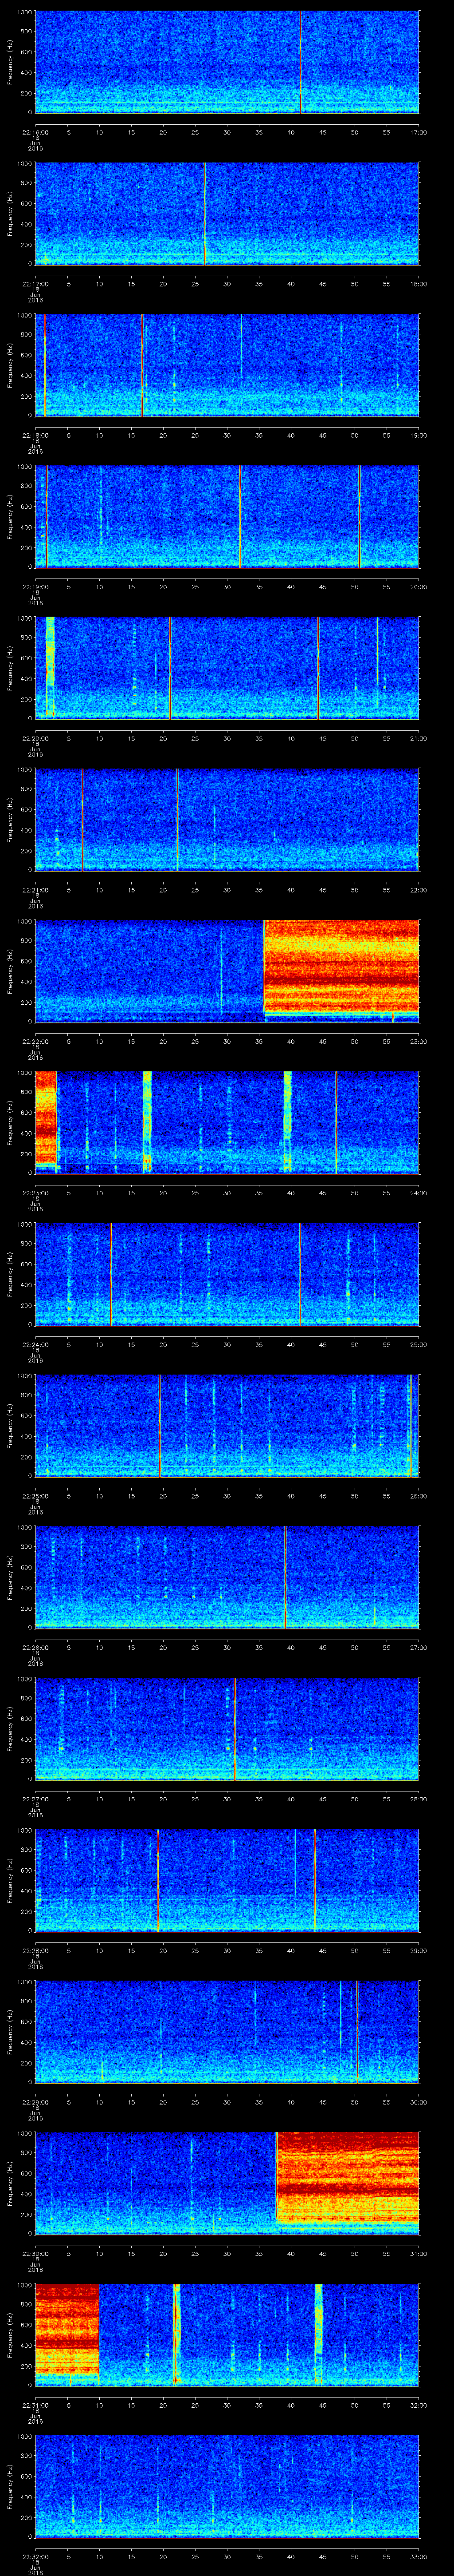The width and height of the screenshot is (454, 2576).
Task: Click the wide green burst near 2 seconds in 22:20 panel
Action: [50, 667]
